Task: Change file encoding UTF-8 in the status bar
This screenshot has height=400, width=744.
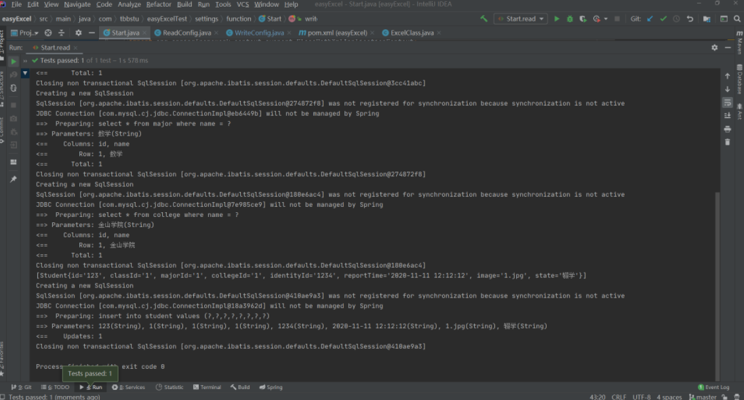Action: [642, 397]
